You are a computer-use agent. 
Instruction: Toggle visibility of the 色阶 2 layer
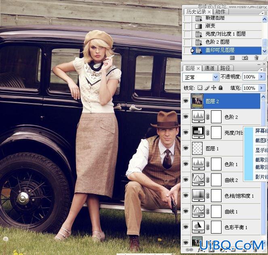[186, 117]
